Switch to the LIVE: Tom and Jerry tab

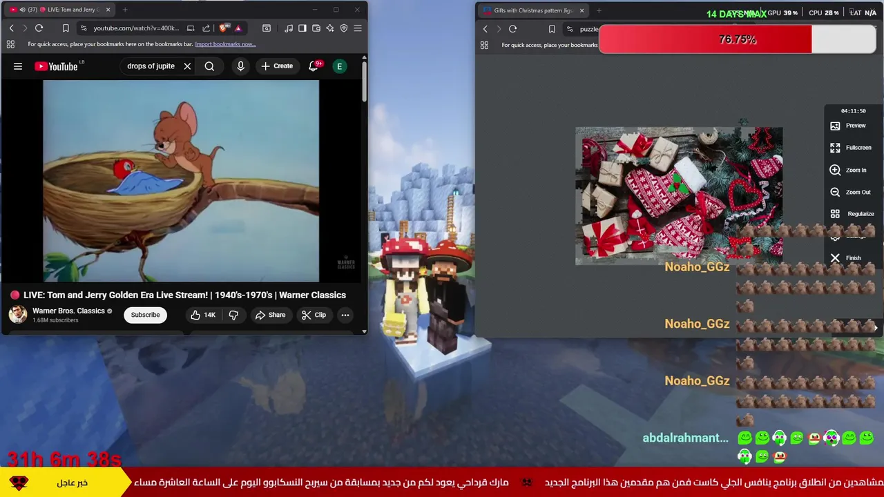pos(62,10)
